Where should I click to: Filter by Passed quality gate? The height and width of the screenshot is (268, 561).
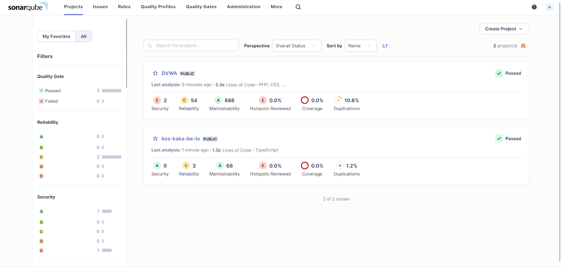pyautogui.click(x=53, y=91)
